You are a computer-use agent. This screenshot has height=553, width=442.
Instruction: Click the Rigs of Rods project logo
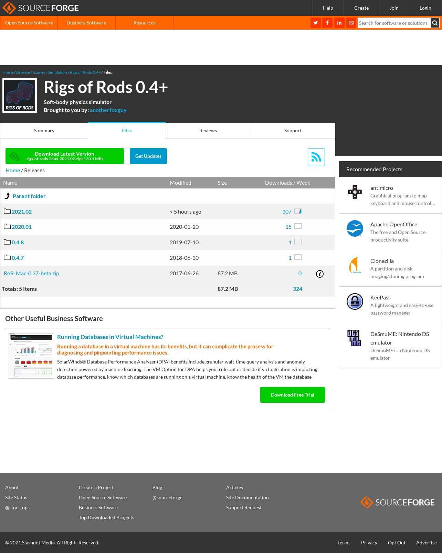20,95
